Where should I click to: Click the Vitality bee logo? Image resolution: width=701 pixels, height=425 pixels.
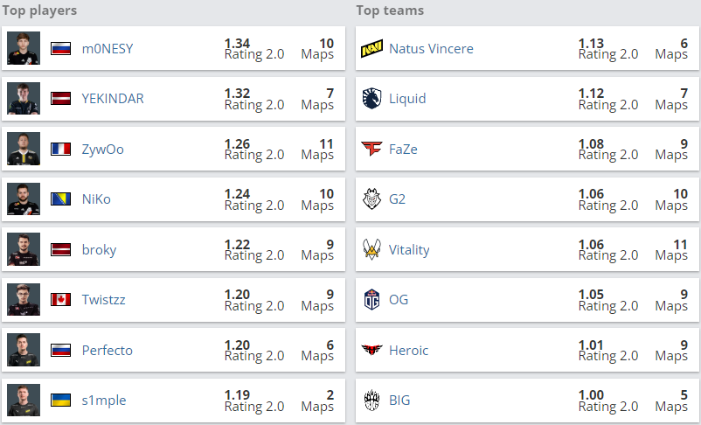tap(372, 249)
